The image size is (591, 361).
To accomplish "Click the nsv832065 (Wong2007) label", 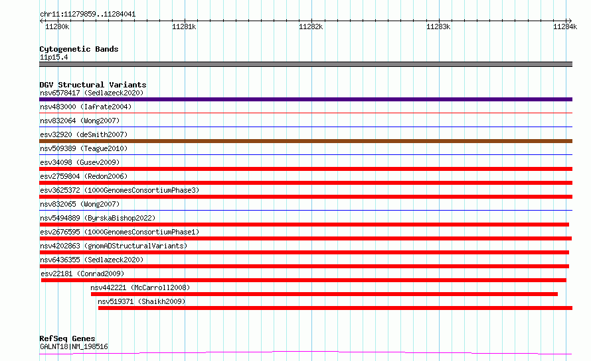I will 80,204.
